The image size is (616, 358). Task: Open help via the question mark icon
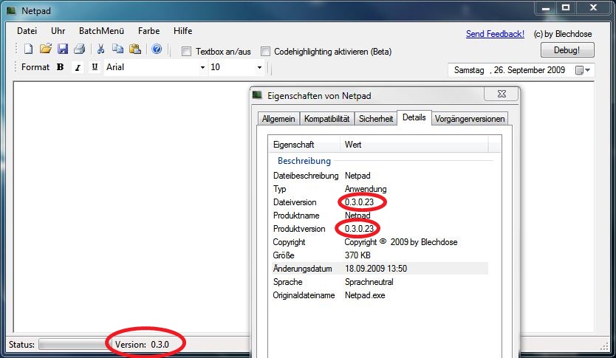157,49
